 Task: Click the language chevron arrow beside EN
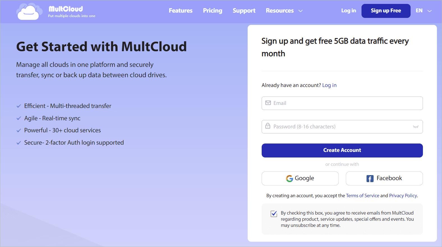pos(429,11)
